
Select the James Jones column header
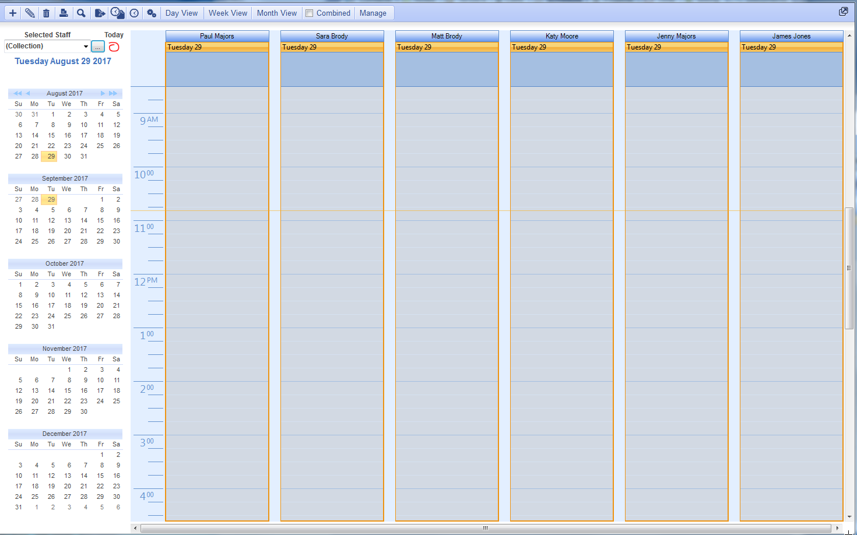[791, 36]
